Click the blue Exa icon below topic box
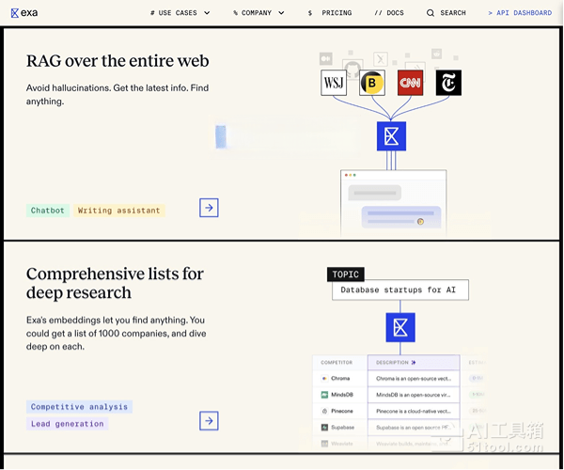The width and height of the screenshot is (564, 470). coord(400,327)
